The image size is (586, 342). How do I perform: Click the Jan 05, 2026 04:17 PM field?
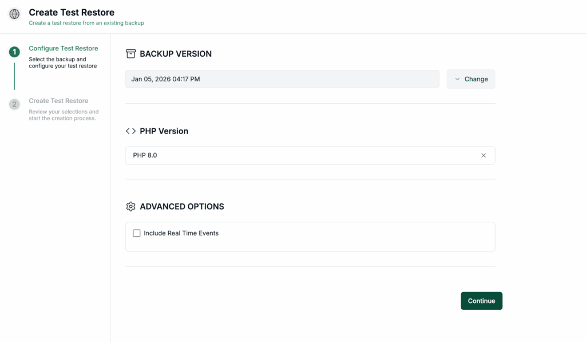point(282,79)
